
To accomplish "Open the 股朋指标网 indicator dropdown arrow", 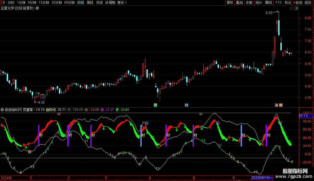I will tap(3, 110).
